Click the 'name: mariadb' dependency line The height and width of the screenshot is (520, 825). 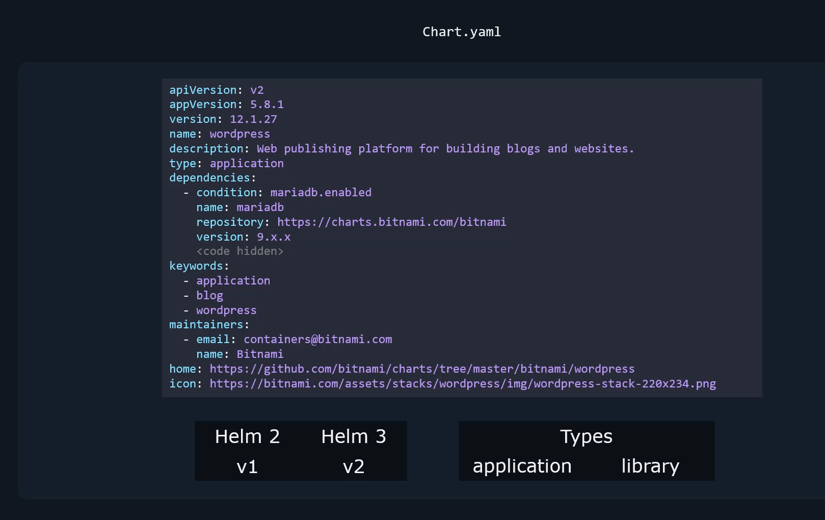tap(240, 207)
